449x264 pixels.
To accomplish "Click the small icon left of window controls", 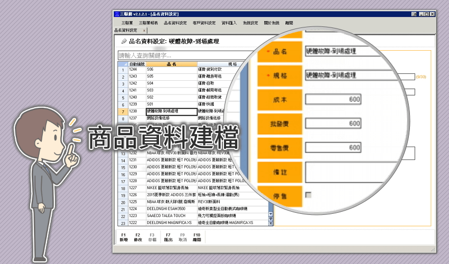I will (414, 14).
